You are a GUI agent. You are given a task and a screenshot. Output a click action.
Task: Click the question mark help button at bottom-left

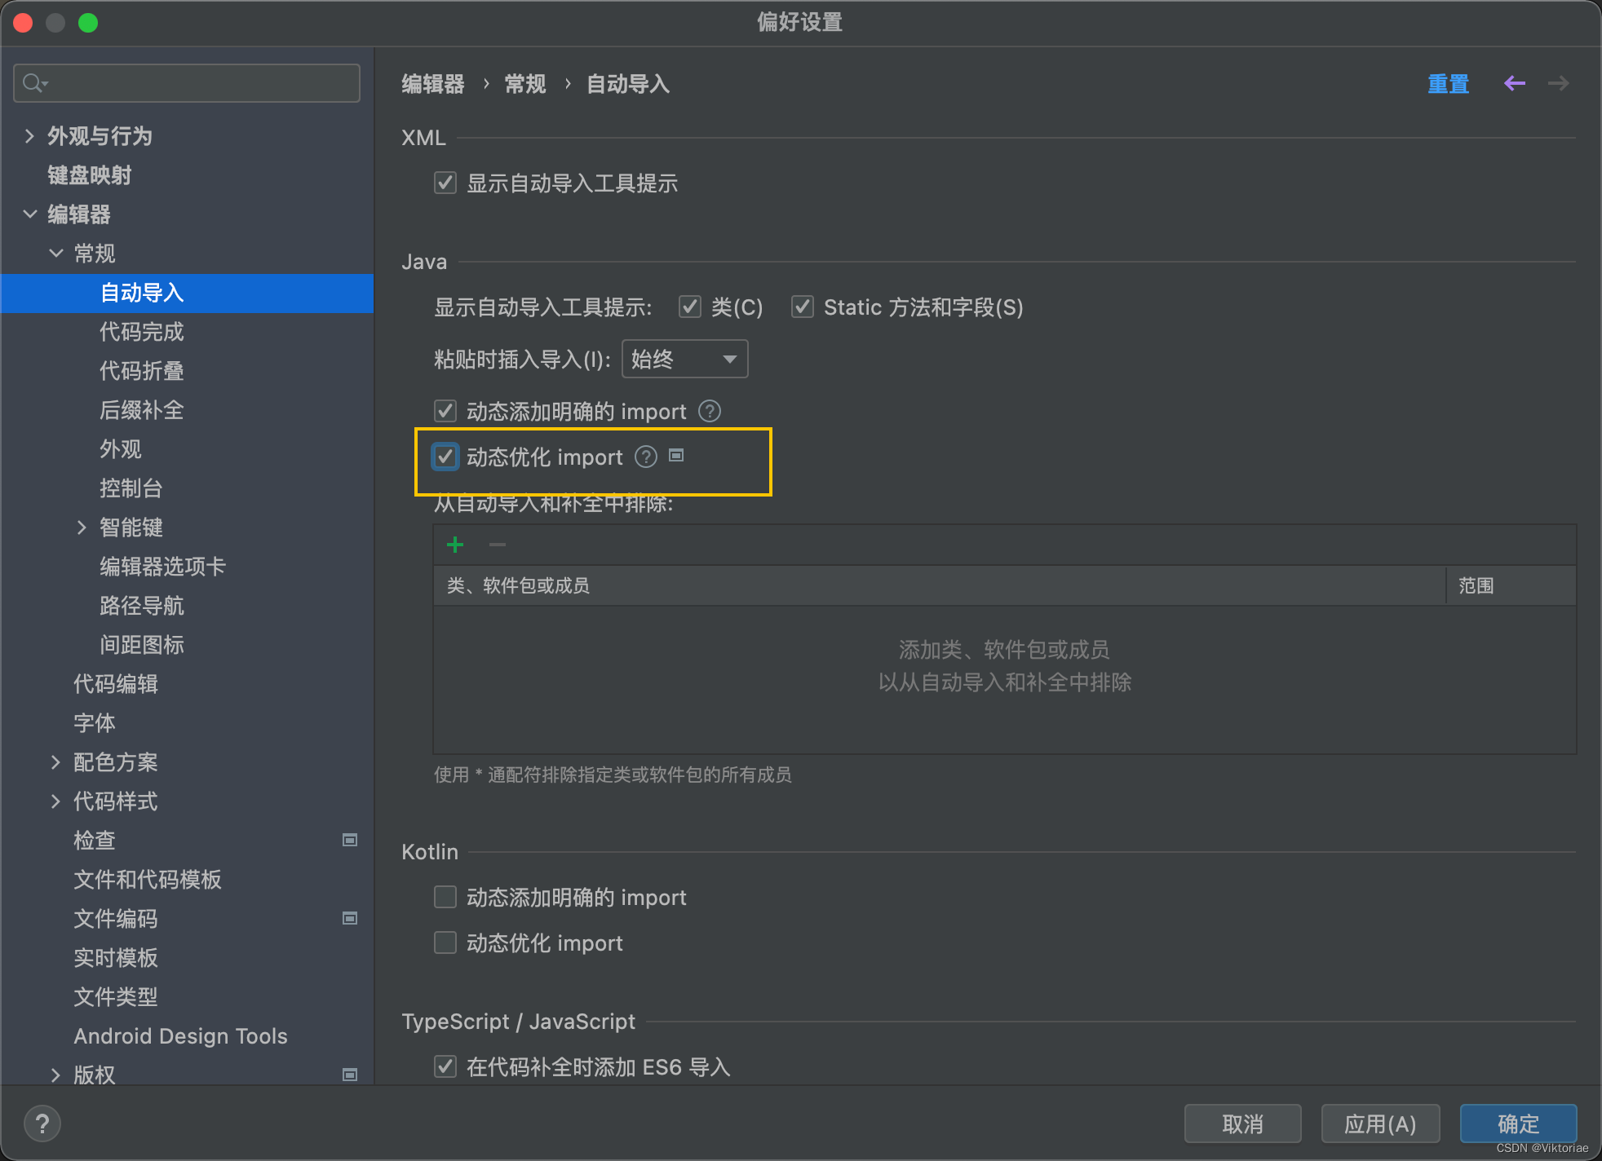coord(42,1123)
